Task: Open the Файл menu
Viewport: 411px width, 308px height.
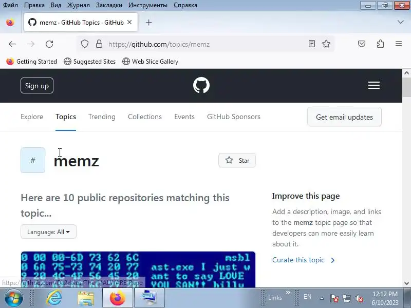Action: pos(10,5)
